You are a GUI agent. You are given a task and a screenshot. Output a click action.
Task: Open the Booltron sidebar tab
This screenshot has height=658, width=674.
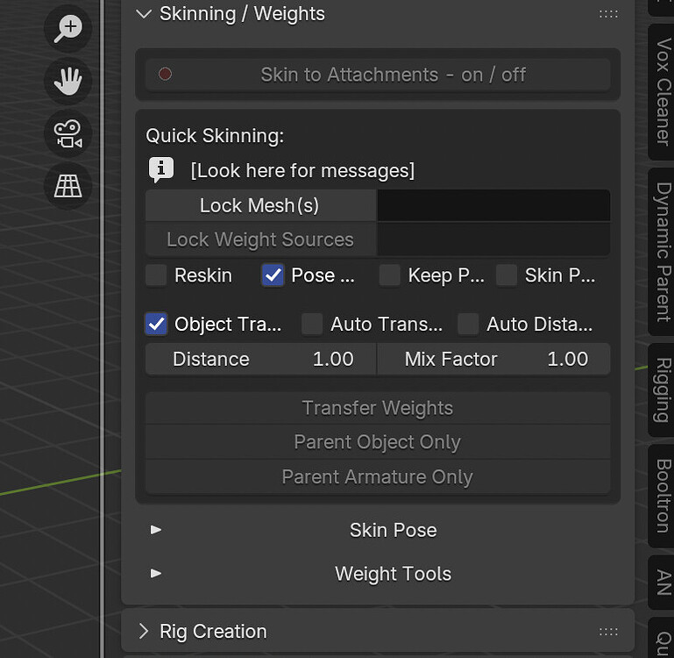[x=663, y=496]
